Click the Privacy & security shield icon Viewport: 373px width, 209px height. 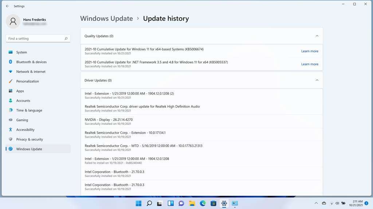11,139
